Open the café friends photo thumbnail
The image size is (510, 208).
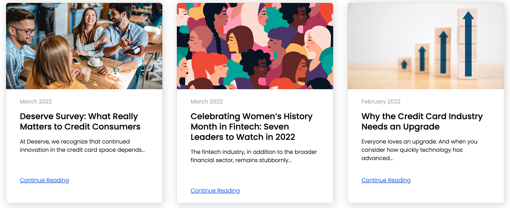click(84, 46)
